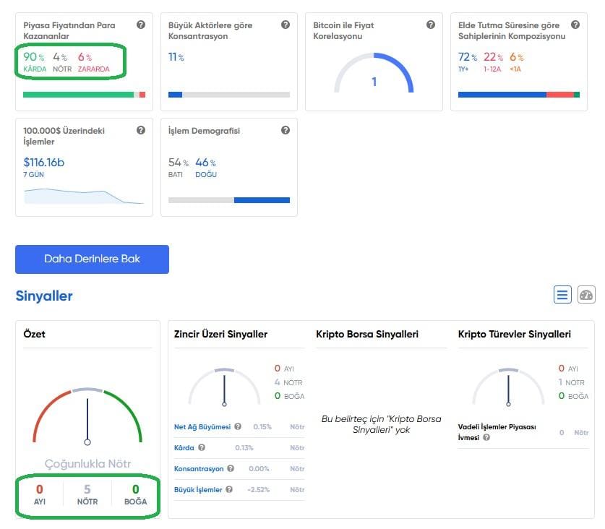
Task: Click help icon on Büyük Aktörlere göre Konsantrasyon card
Action: point(286,25)
